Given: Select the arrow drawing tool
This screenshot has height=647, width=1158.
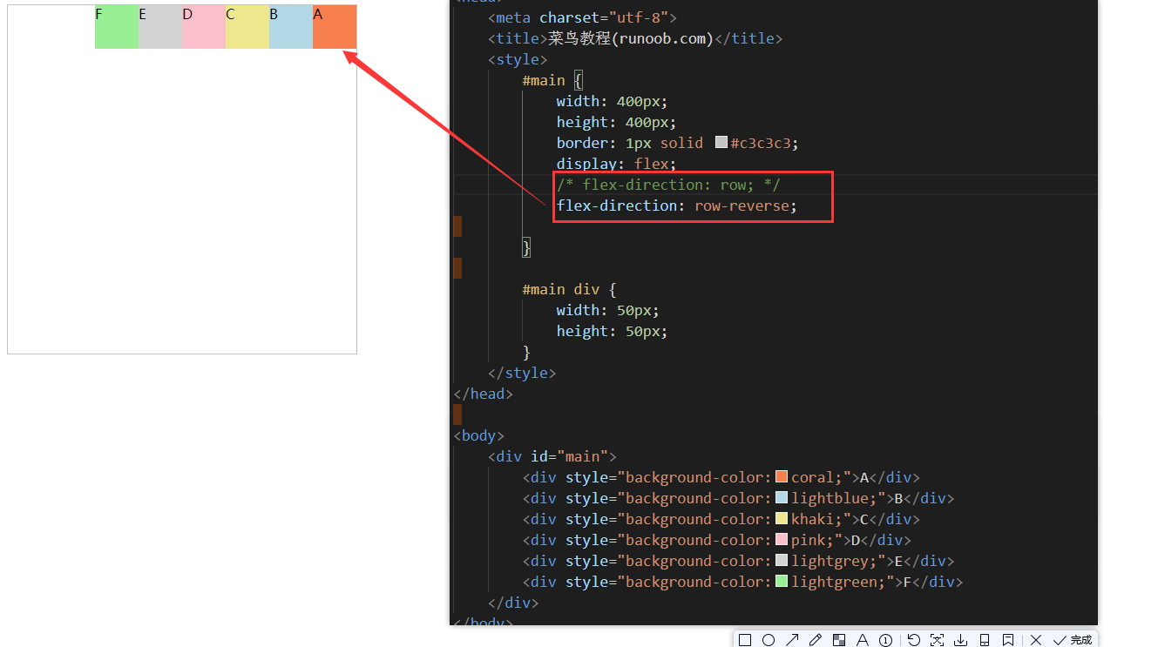Looking at the screenshot, I should point(792,640).
